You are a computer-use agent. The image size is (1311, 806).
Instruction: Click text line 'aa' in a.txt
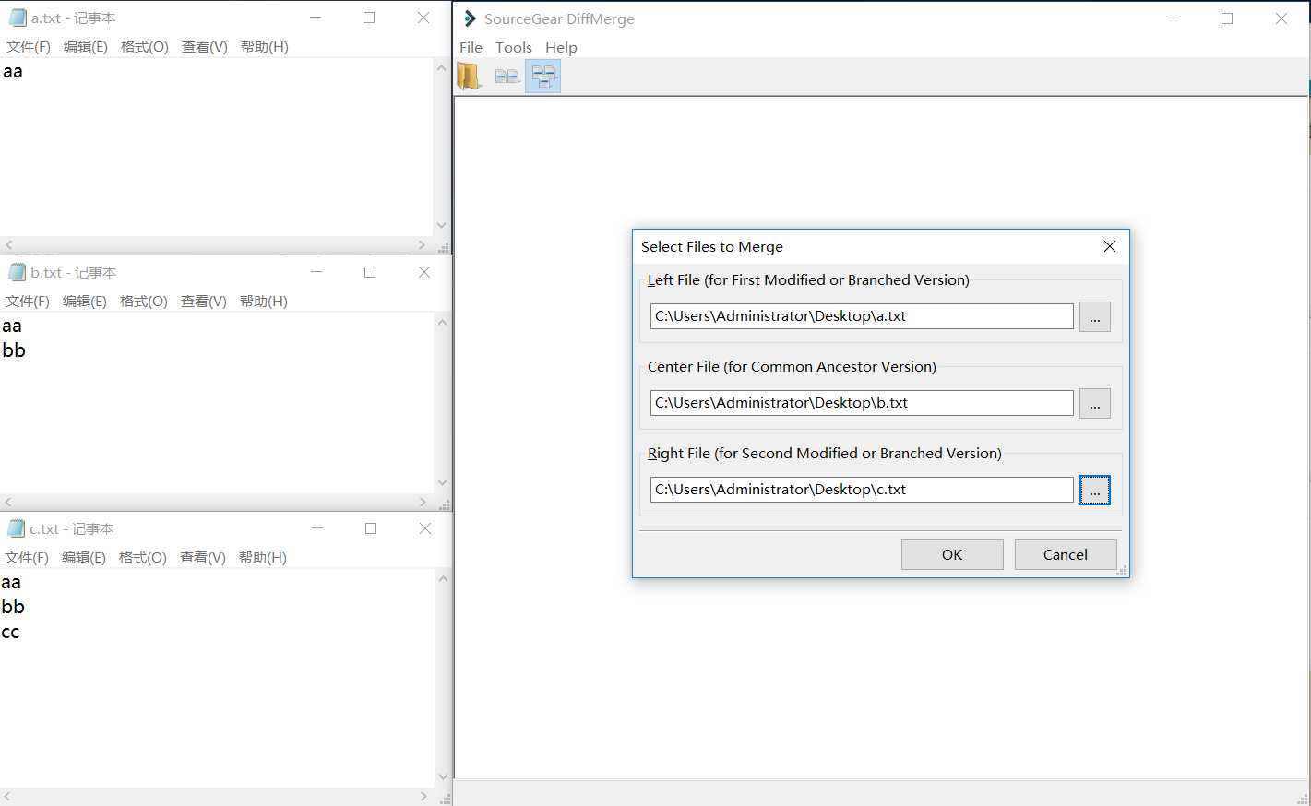click(13, 71)
